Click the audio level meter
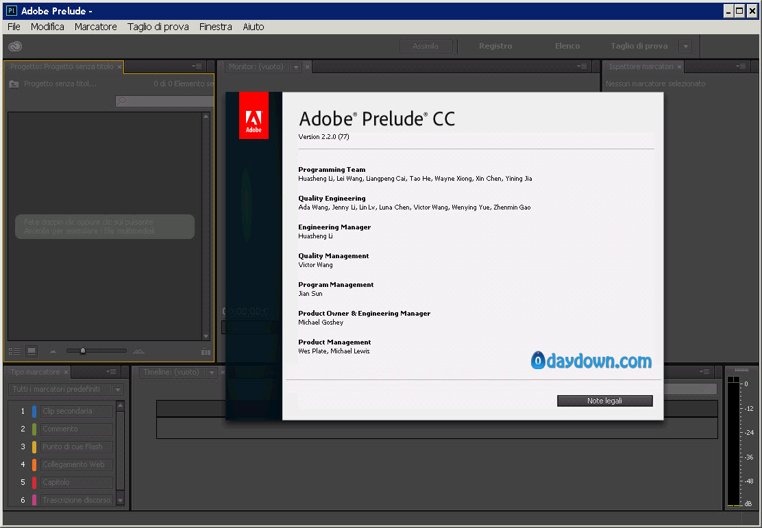762x528 pixels. click(733, 442)
